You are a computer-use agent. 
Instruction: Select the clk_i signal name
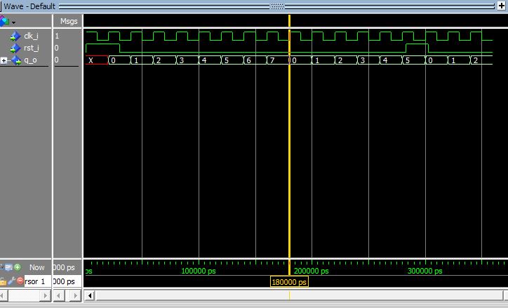31,35
